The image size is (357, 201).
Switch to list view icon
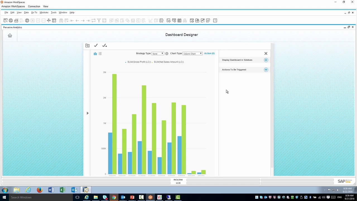click(x=100, y=54)
